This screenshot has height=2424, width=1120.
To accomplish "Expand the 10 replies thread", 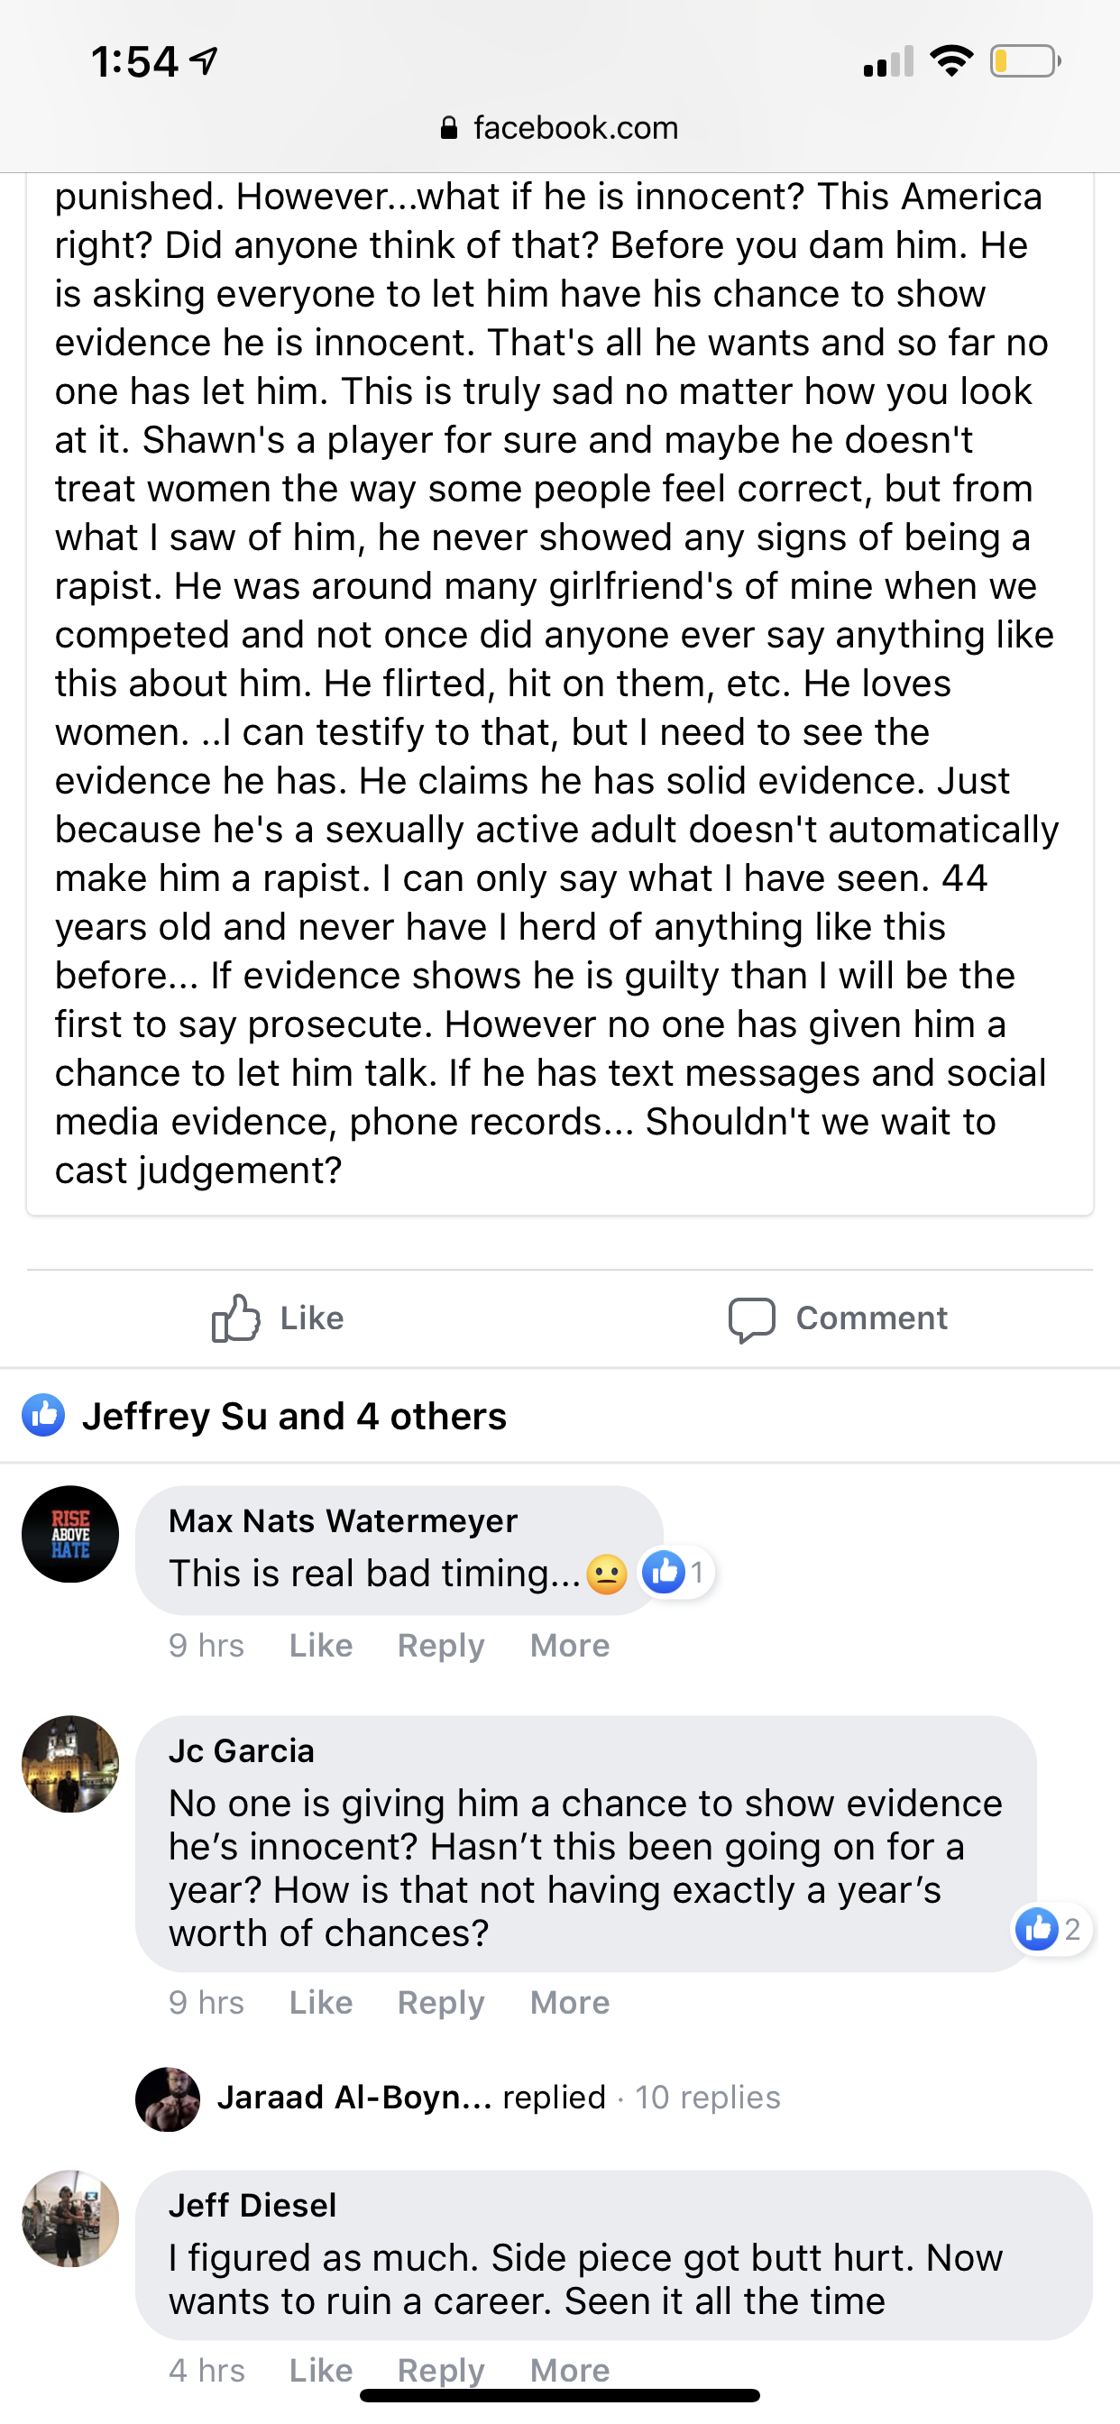I will click(x=707, y=2098).
